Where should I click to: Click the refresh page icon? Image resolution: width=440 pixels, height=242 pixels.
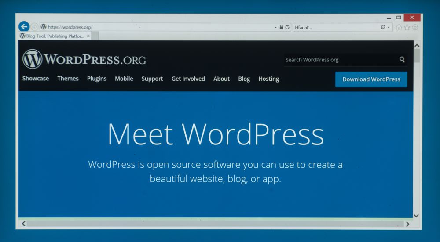coord(287,27)
